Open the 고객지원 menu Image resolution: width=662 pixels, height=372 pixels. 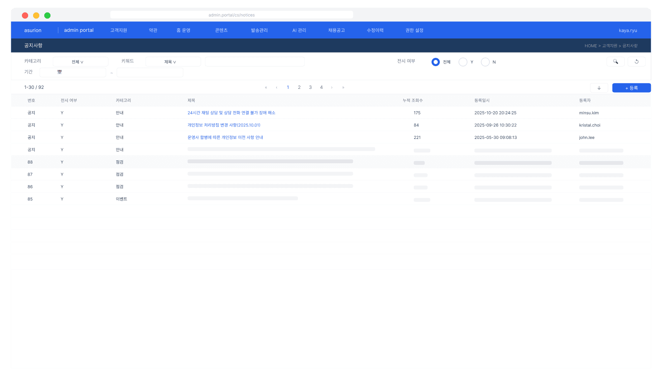click(119, 30)
